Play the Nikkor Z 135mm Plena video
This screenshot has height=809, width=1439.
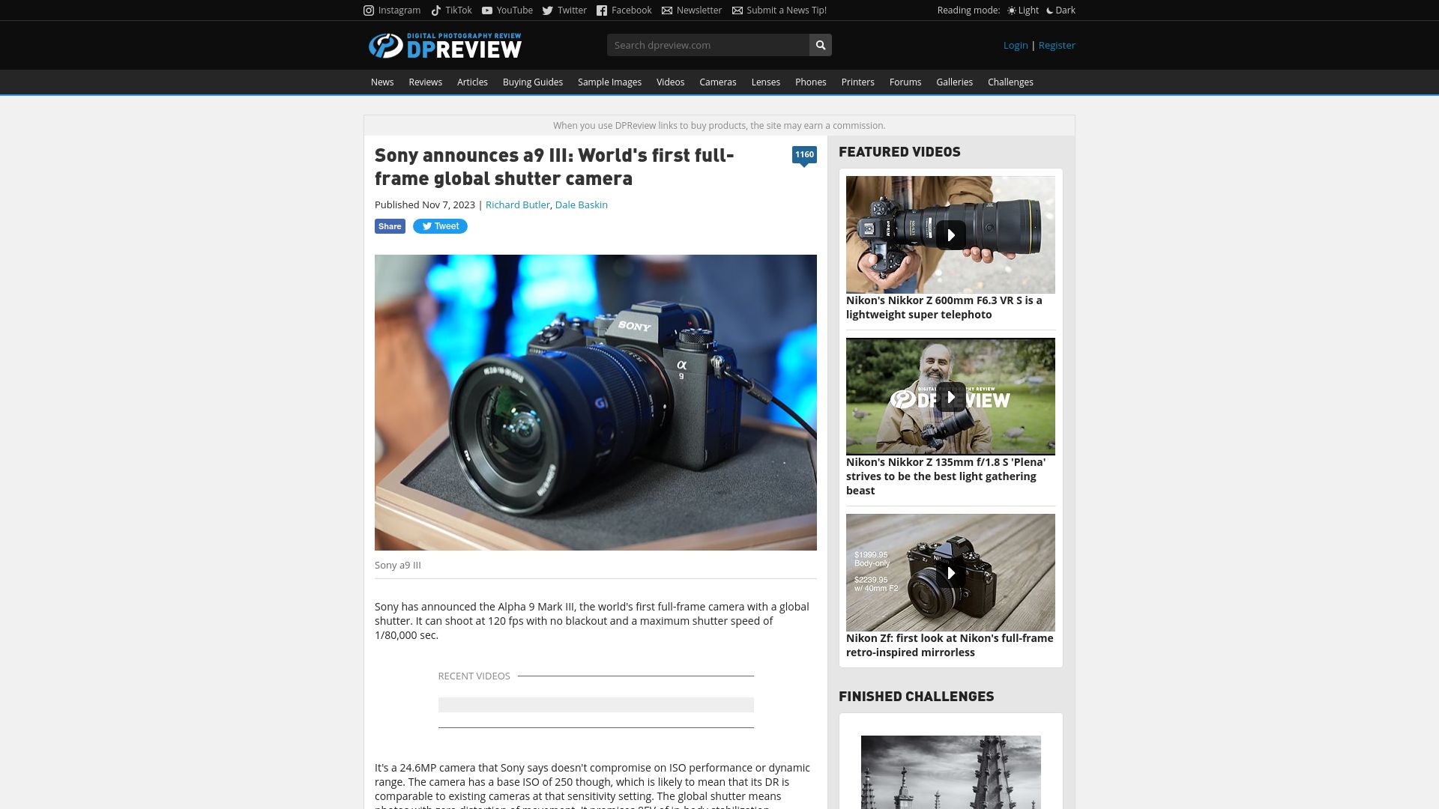[950, 396]
